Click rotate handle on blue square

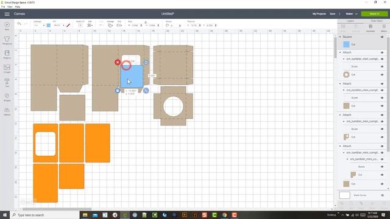coord(146,62)
